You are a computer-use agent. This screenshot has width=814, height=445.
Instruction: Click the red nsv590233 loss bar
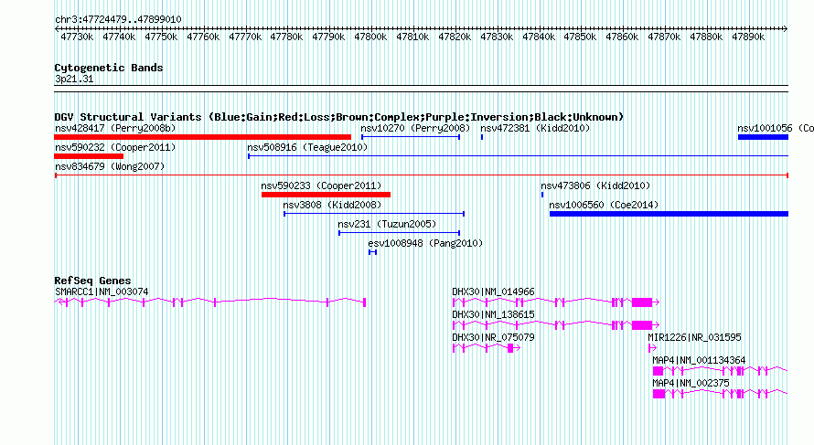pos(326,195)
